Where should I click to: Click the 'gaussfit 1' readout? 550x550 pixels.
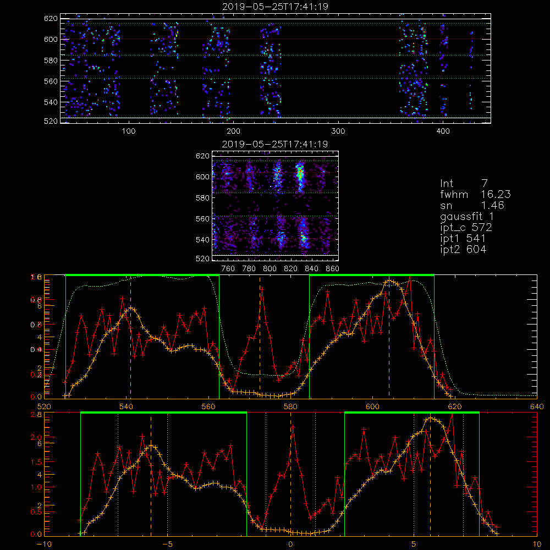(x=467, y=216)
